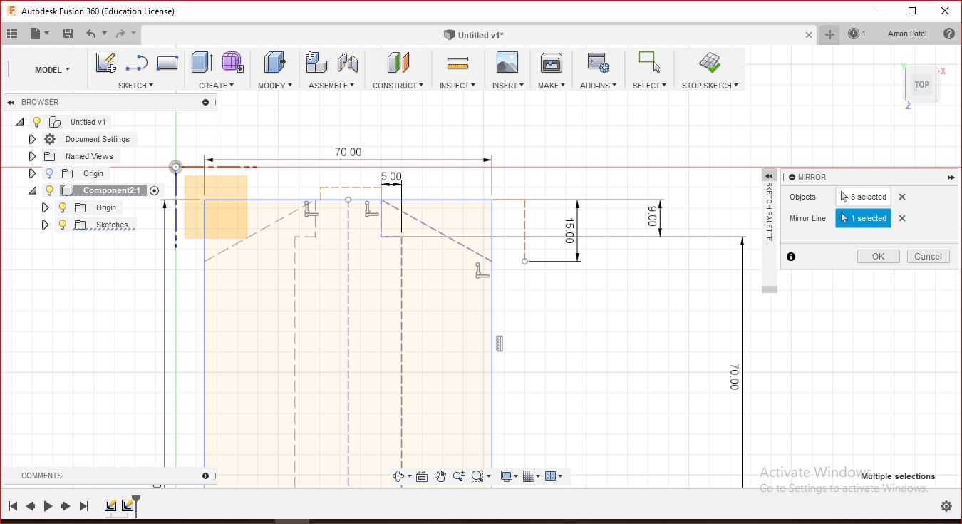The width and height of the screenshot is (962, 524).
Task: Open Aman Patel account menu
Action: pos(907,34)
